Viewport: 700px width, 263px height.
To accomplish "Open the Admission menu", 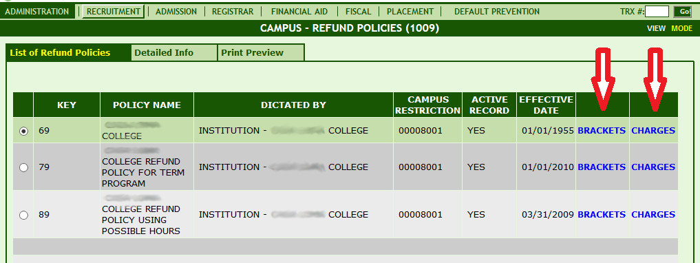I will [x=176, y=12].
